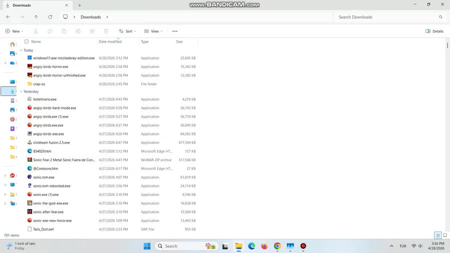Launch Firefox from the taskbar
This screenshot has width=450, height=253.
pos(264,246)
